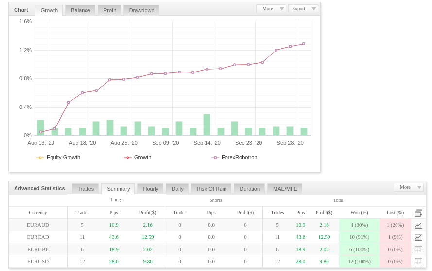Click the Shorts group header

(x=215, y=200)
